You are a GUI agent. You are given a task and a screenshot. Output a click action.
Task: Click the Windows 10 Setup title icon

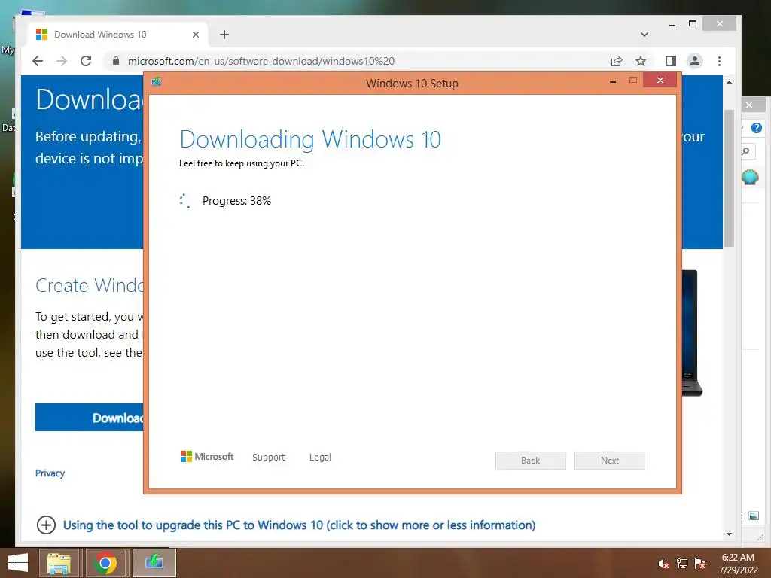pyautogui.click(x=157, y=81)
